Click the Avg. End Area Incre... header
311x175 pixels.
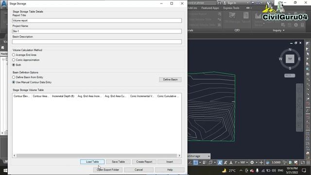pos(89,96)
